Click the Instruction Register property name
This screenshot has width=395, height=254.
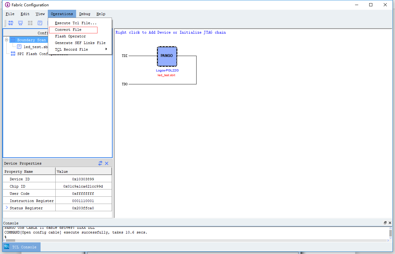[x=32, y=201]
